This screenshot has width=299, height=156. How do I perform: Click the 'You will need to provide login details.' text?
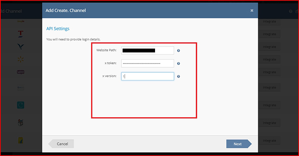(x=73, y=39)
